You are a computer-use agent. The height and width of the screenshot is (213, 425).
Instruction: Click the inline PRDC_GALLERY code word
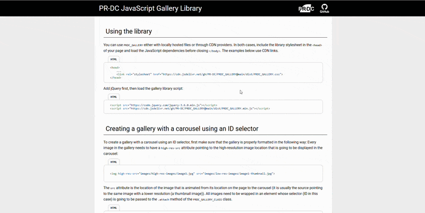tap(133, 45)
